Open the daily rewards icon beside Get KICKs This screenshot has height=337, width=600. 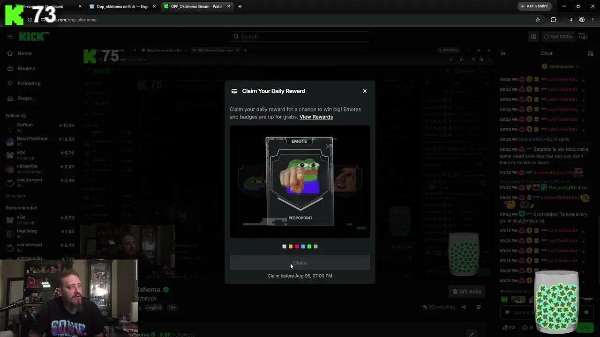(x=533, y=37)
